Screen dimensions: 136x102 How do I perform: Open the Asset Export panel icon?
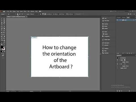coord(103,43)
